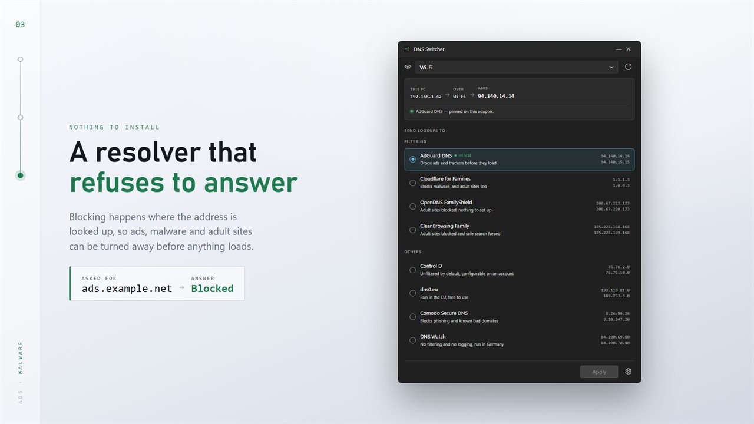Image resolution: width=754 pixels, height=424 pixels.
Task: Click the first step dot in slide progress rail
Action: pos(21,59)
